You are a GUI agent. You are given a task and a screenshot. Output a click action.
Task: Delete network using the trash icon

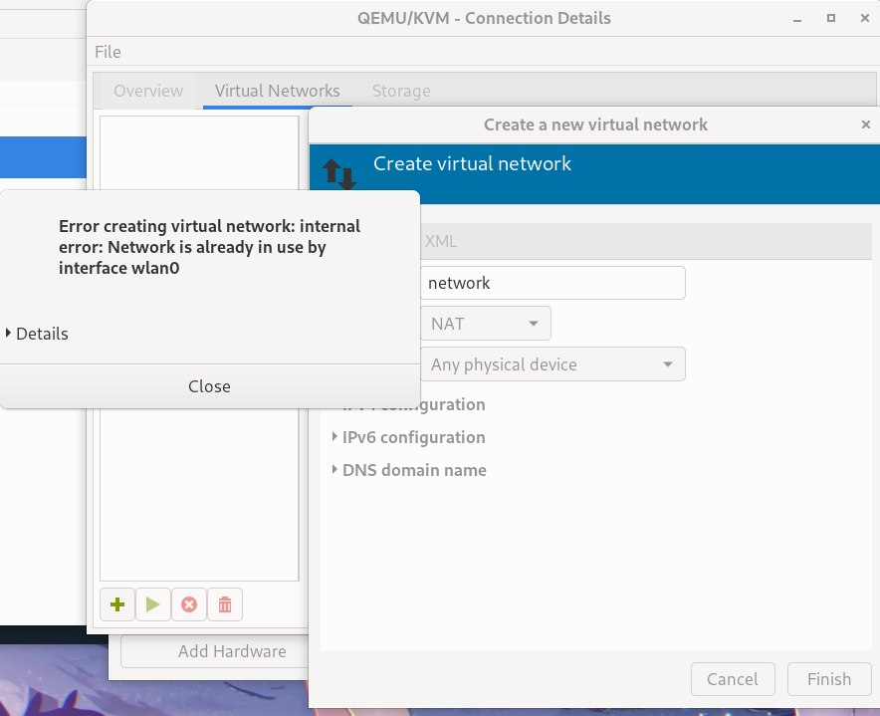(x=225, y=604)
